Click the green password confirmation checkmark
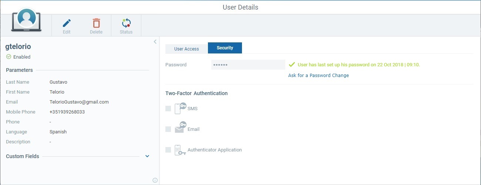This screenshot has width=481, height=185. [292, 64]
